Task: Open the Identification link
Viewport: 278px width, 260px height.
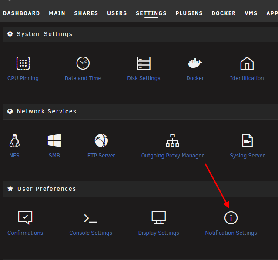Action: 247,78
